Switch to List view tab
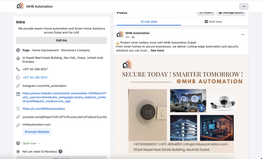 [x=149, y=22]
